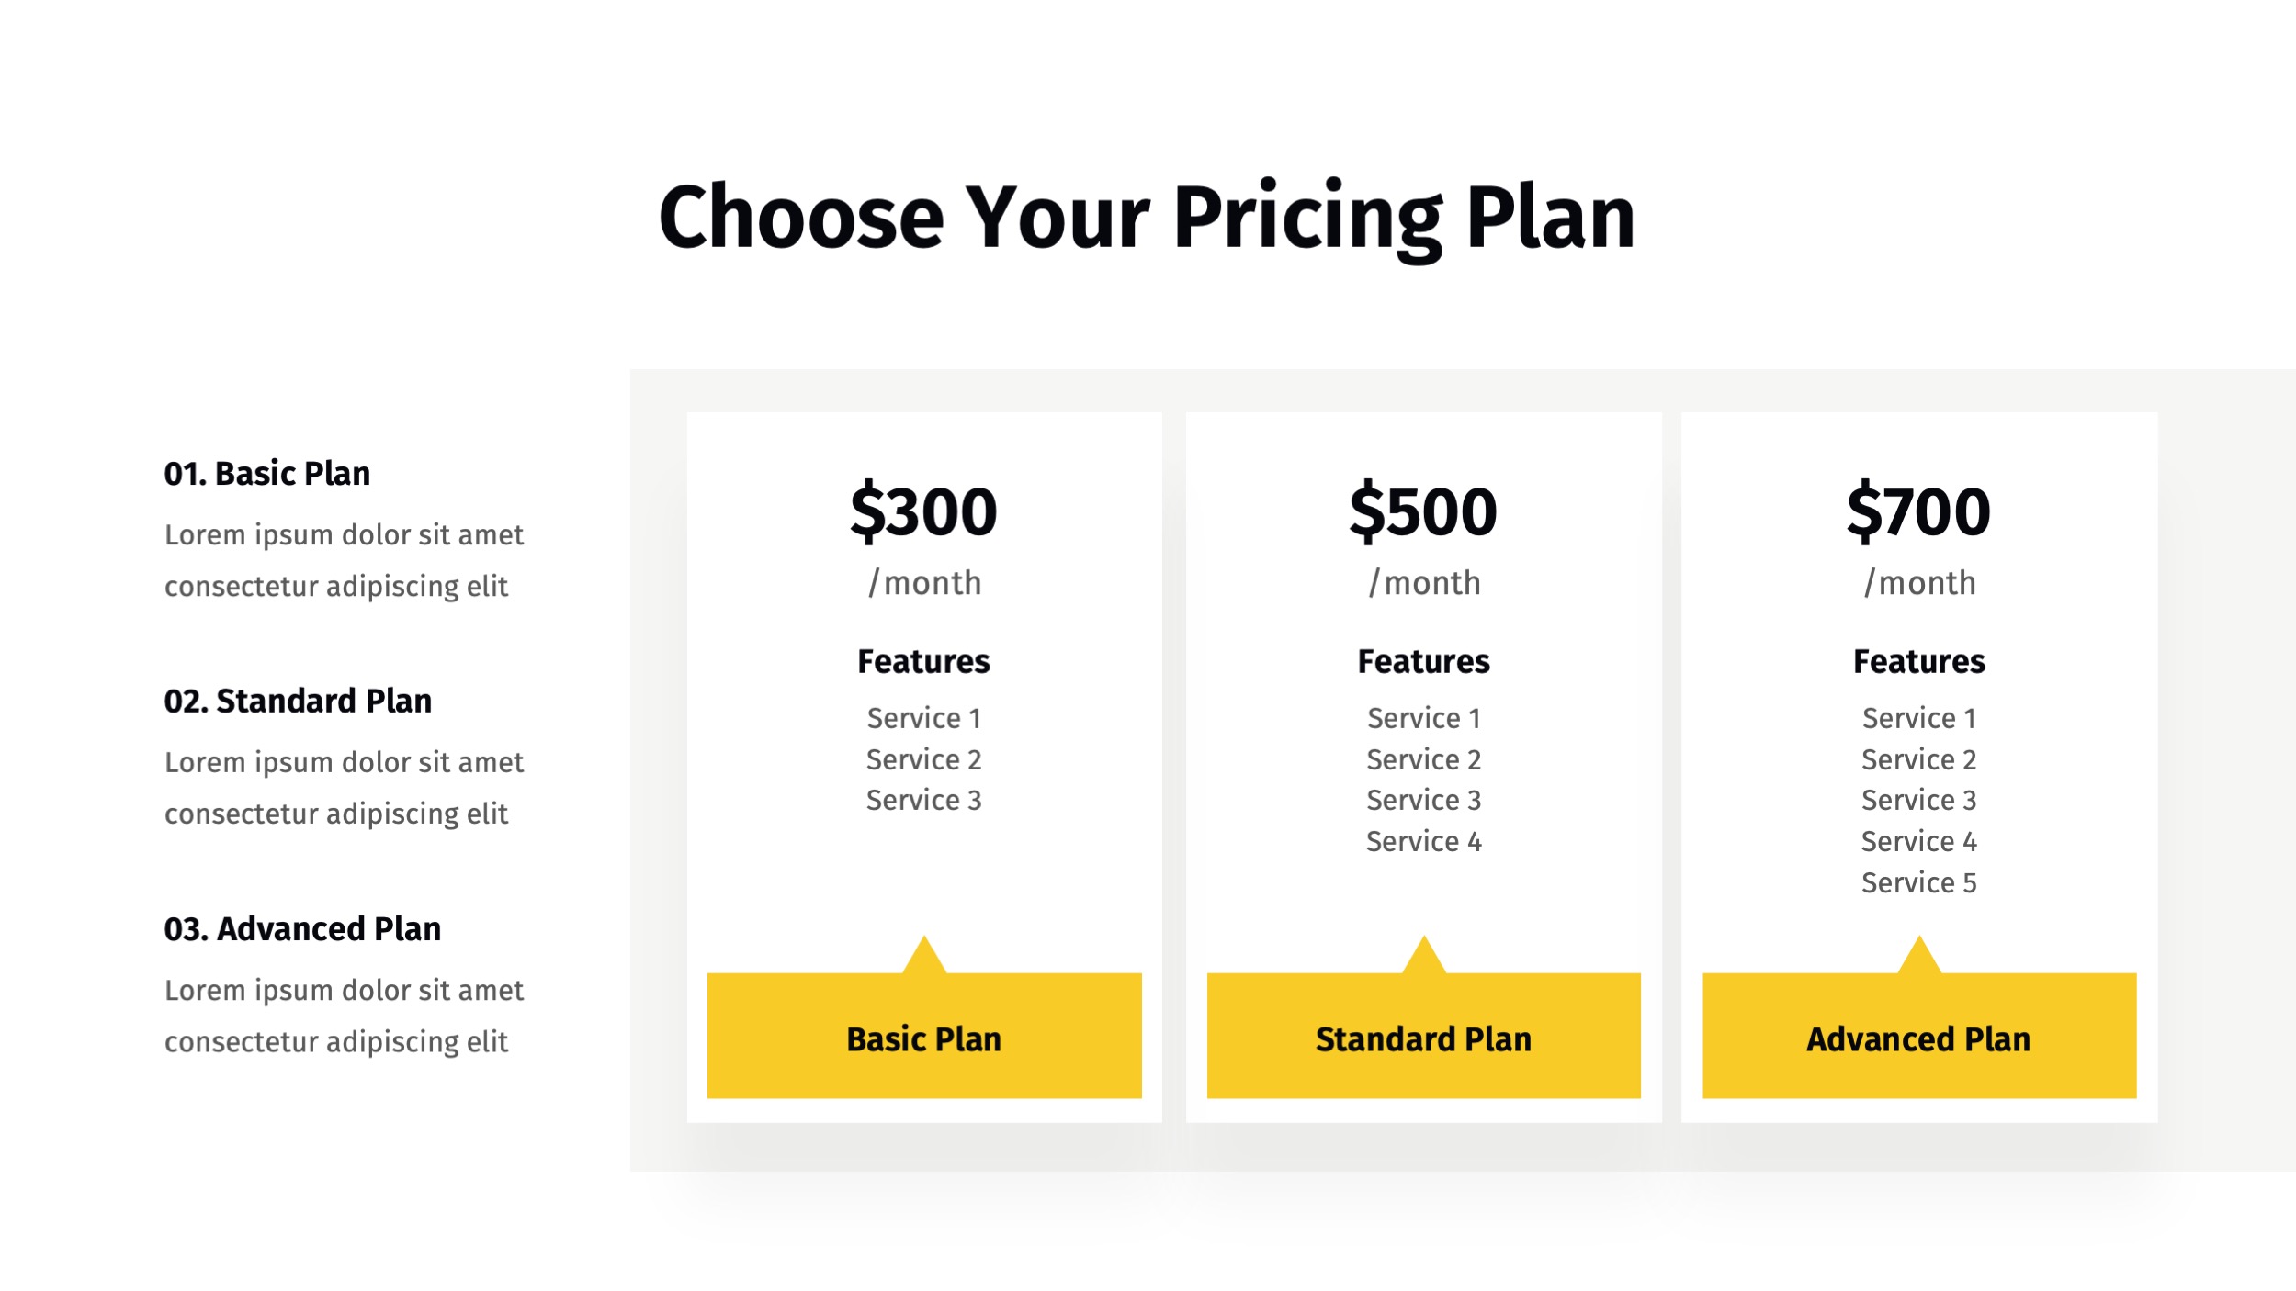Image resolution: width=2296 pixels, height=1291 pixels.
Task: Click the description text under "01. Basic Plan"
Action: 344,560
